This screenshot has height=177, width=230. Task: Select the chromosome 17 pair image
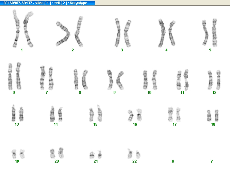[174, 114]
